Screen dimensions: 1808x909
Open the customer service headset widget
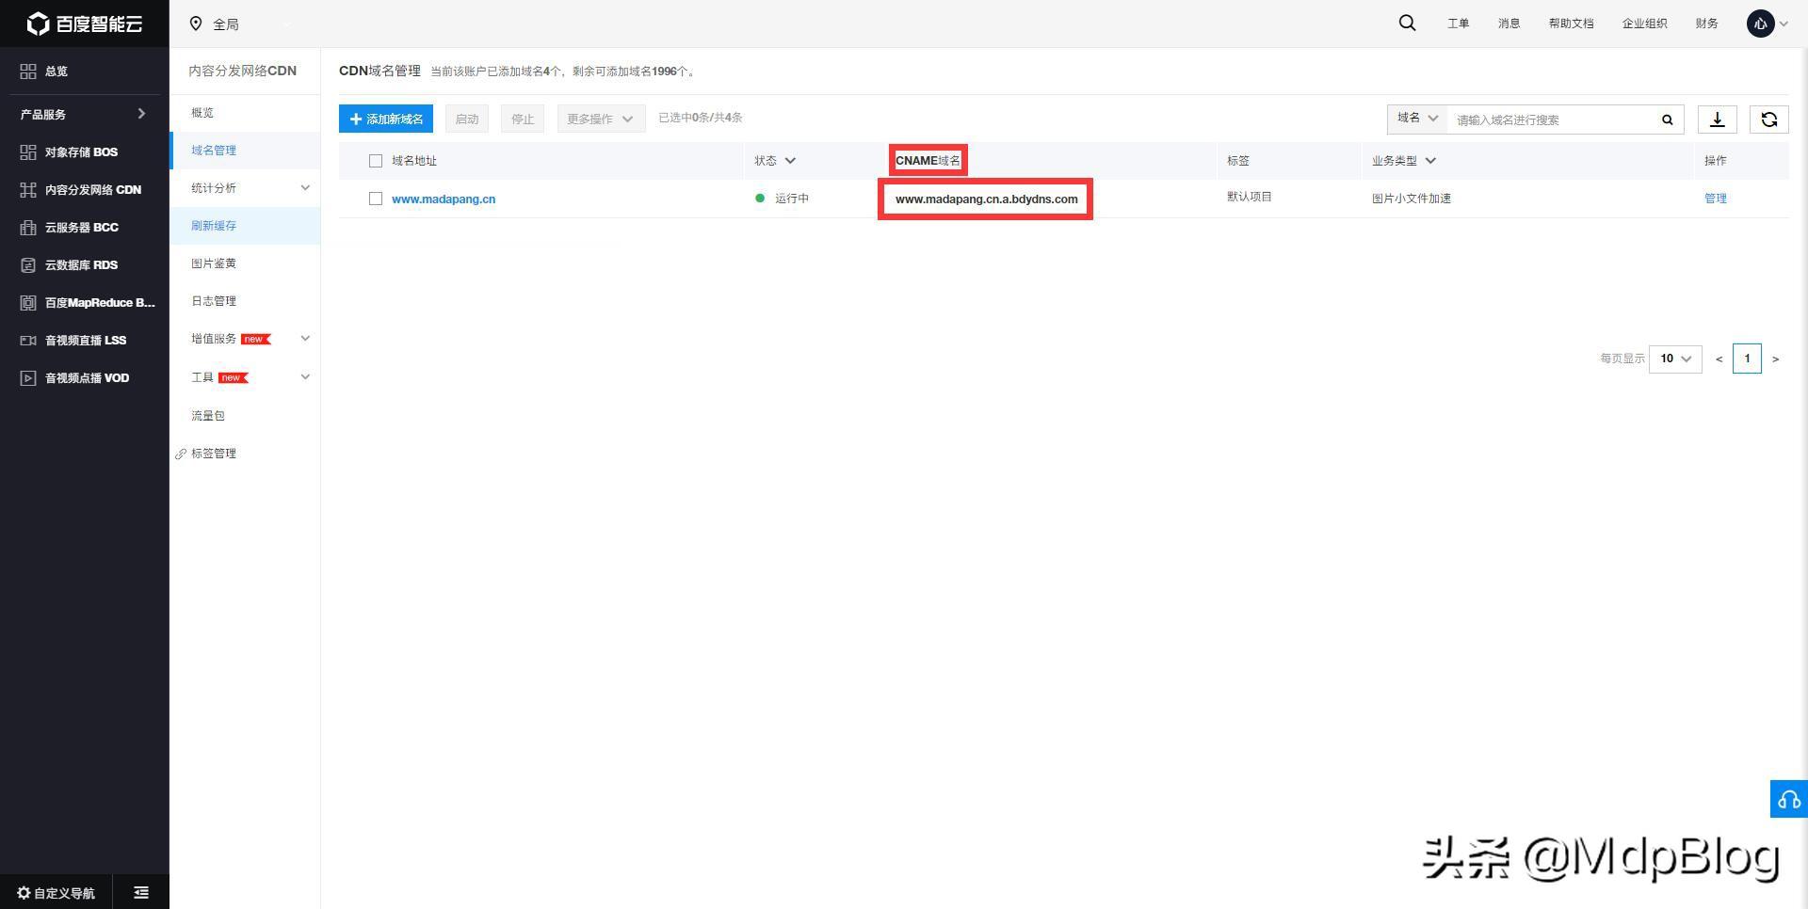tap(1789, 799)
